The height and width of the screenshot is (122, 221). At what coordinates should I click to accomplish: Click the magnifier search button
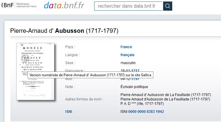click(168, 6)
